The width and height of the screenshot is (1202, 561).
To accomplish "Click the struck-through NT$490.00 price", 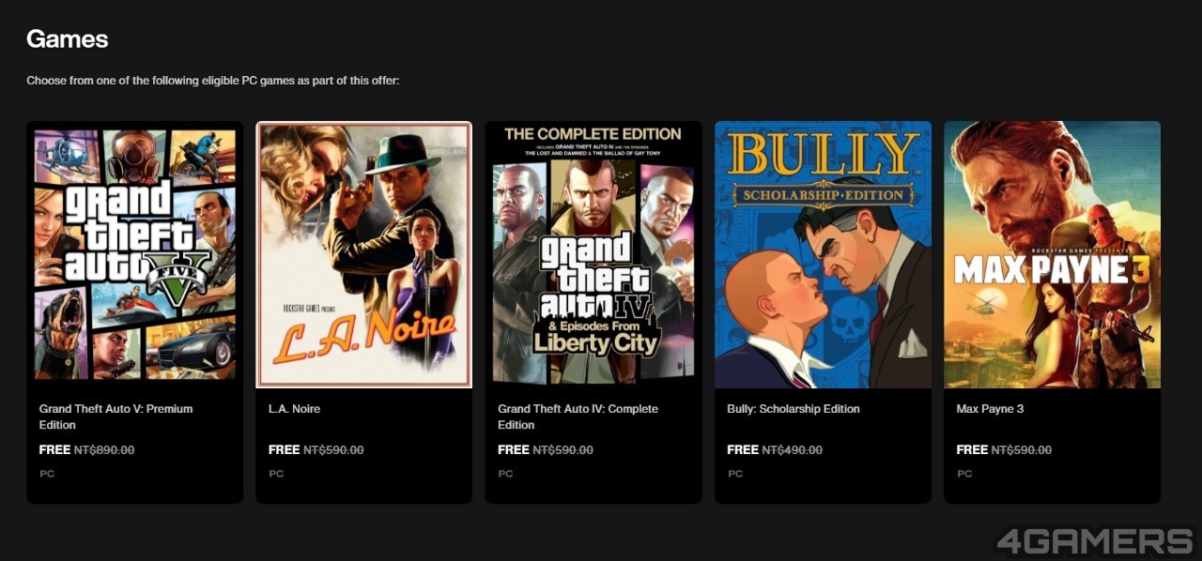I will click(x=792, y=450).
